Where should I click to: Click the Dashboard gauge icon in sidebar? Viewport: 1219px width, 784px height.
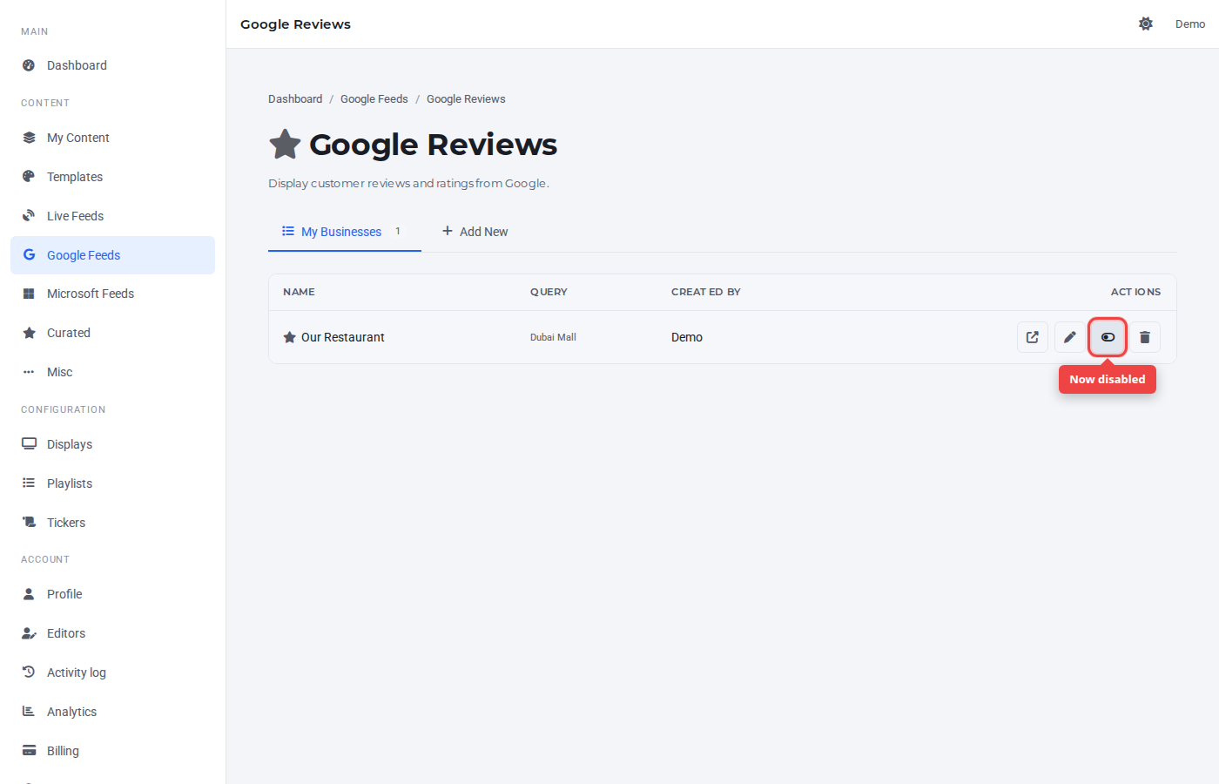pos(29,65)
